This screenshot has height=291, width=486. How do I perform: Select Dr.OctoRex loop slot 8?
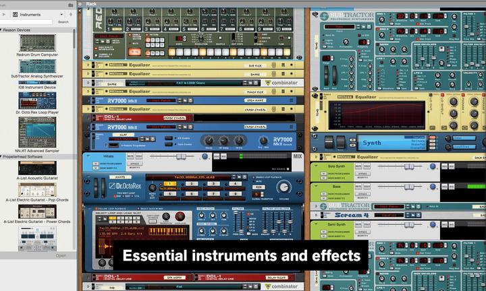point(236,194)
